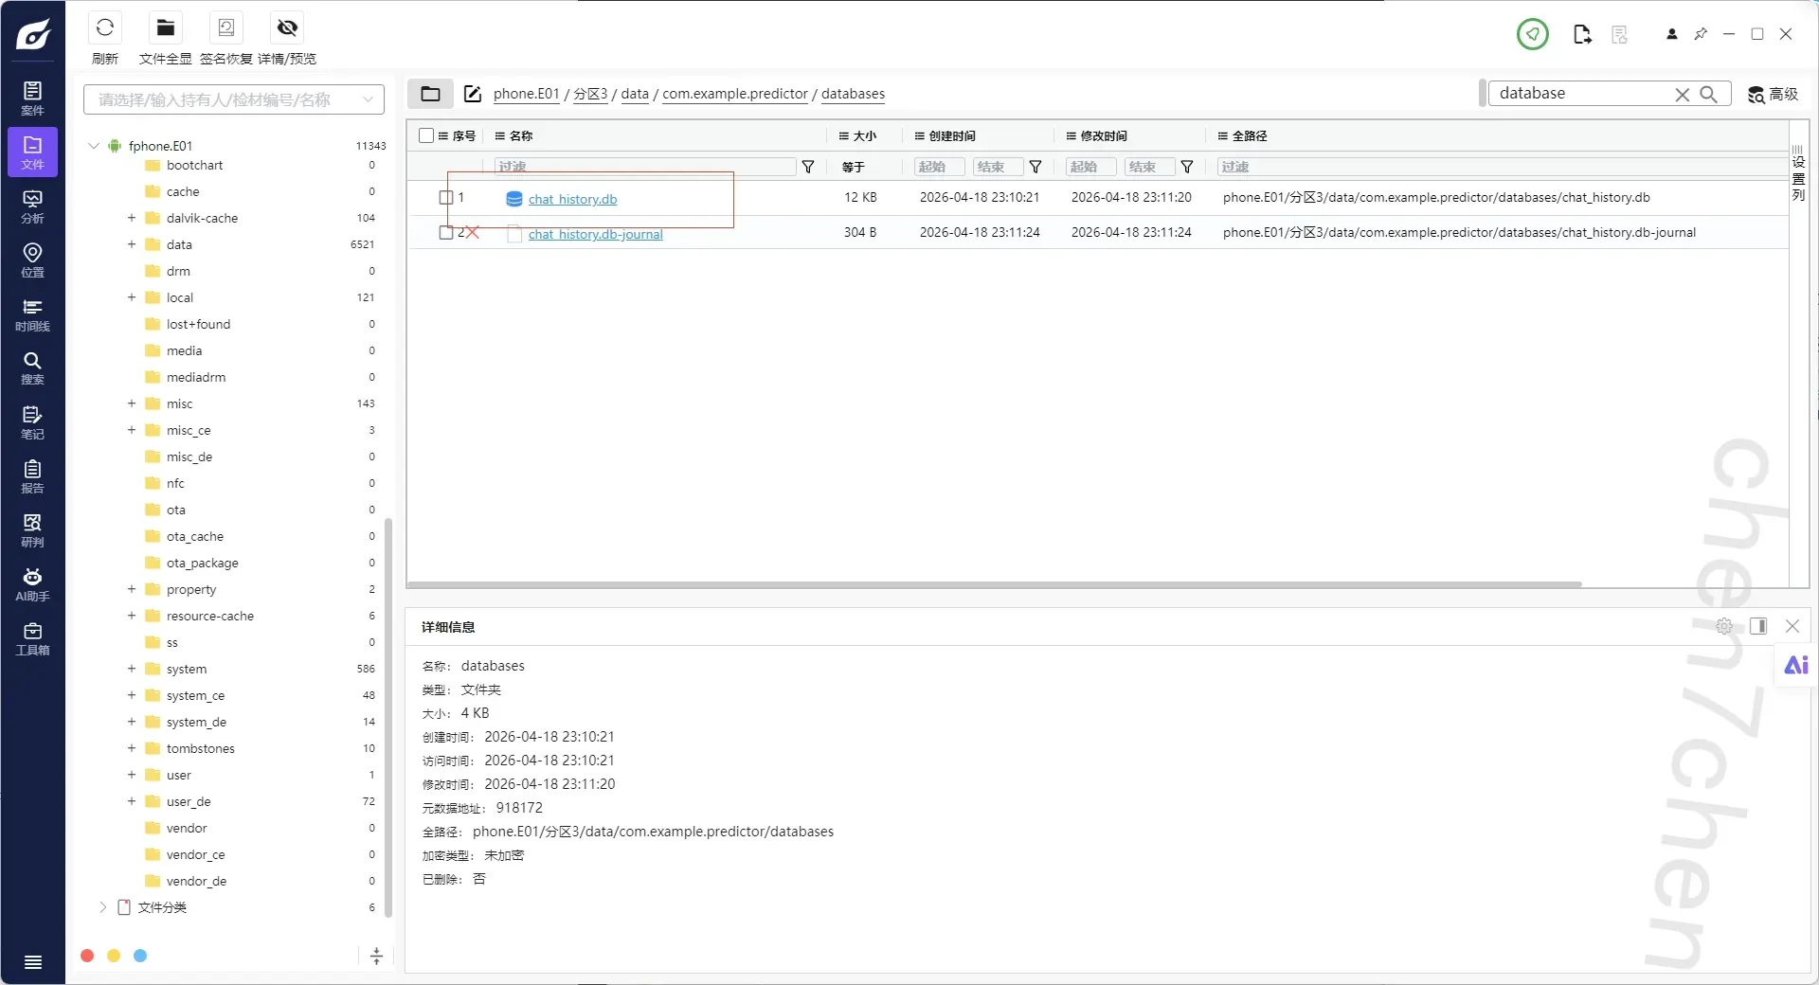Click the Ai floating button

[x=1796, y=665]
